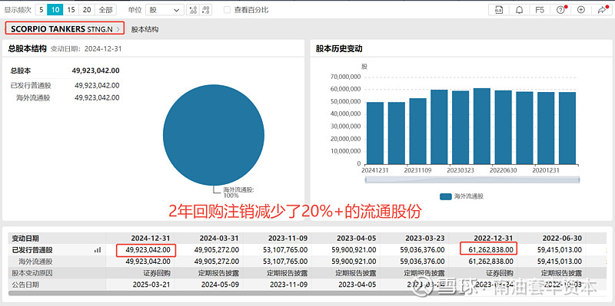Click the 变动日期 row header
615x306 pixels.
25,238
